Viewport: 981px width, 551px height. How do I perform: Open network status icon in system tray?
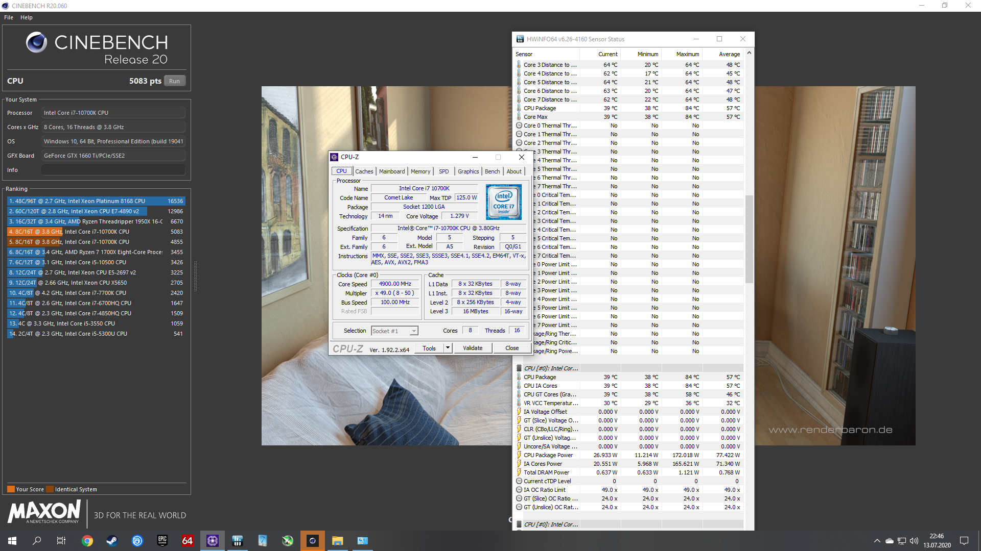tap(902, 541)
